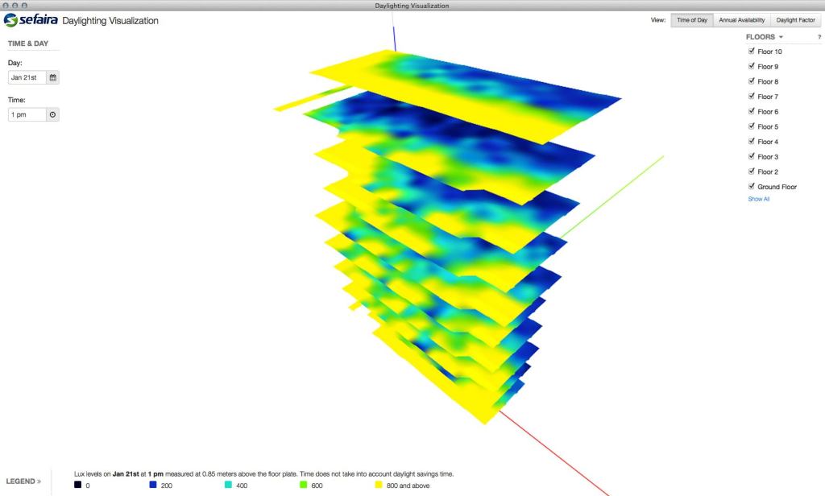Open the Day calendar picker icon
825x496 pixels.
(52, 76)
